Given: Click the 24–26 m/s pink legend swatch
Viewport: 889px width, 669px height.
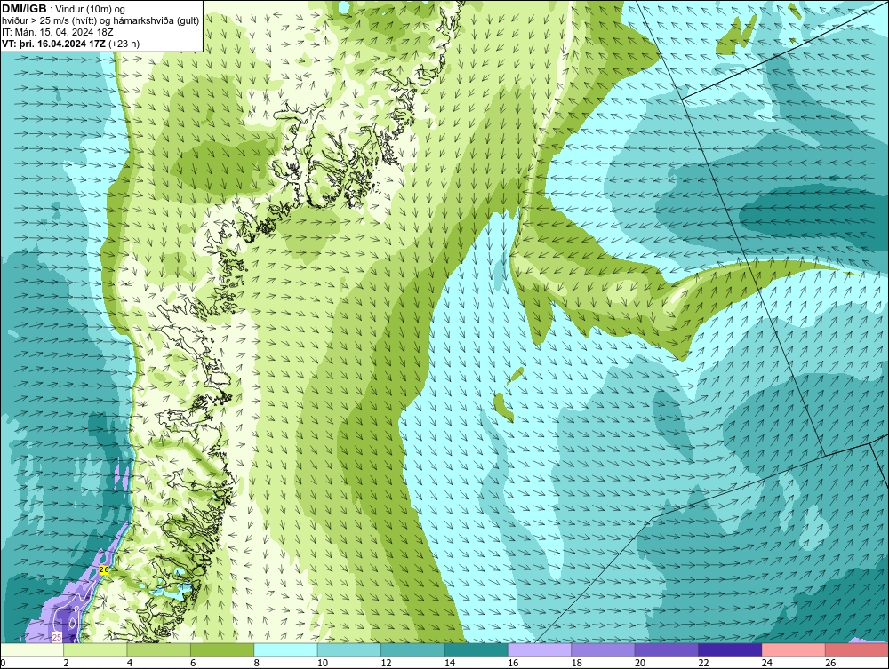Looking at the screenshot, I should tap(794, 649).
